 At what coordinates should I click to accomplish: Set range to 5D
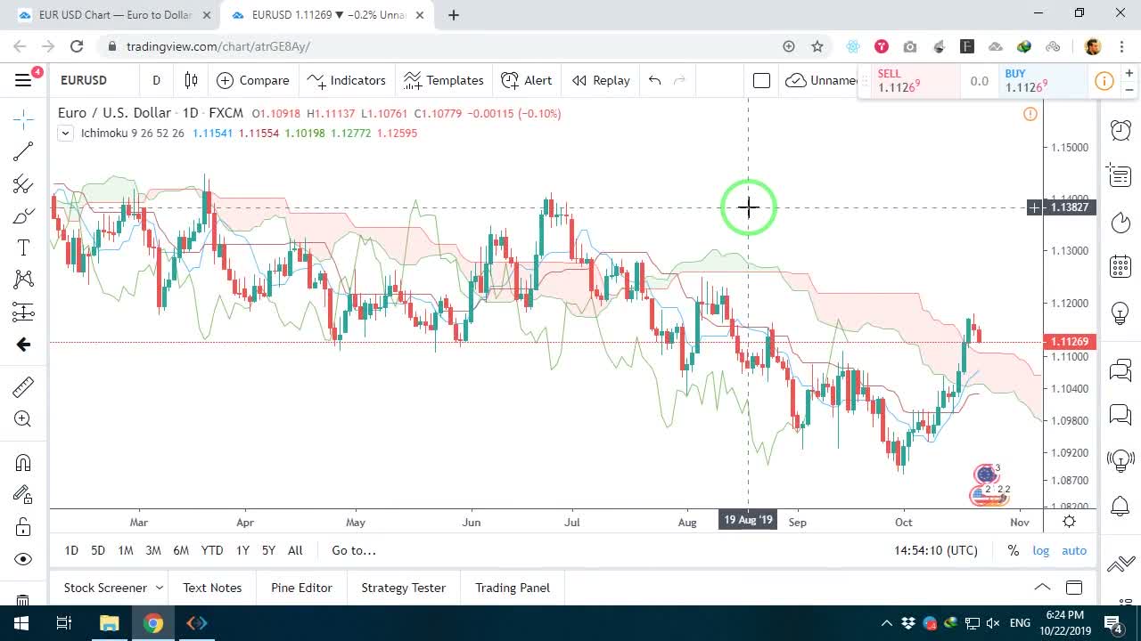[98, 550]
